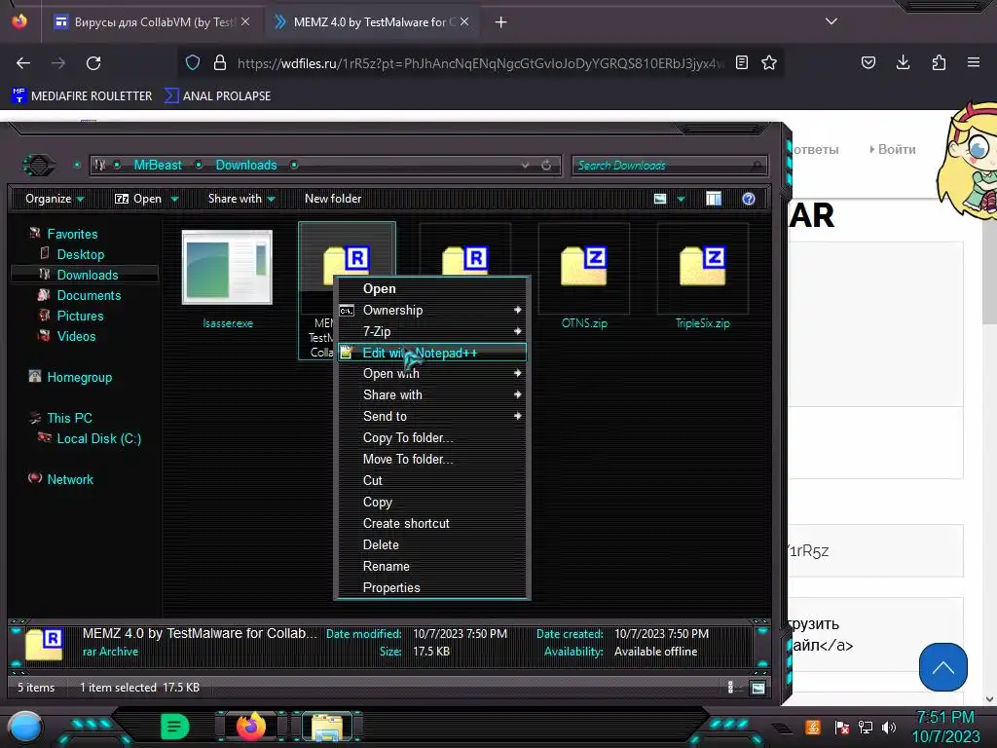Open the second bookmark toolbar item
This screenshot has height=748, width=997.
click(217, 96)
